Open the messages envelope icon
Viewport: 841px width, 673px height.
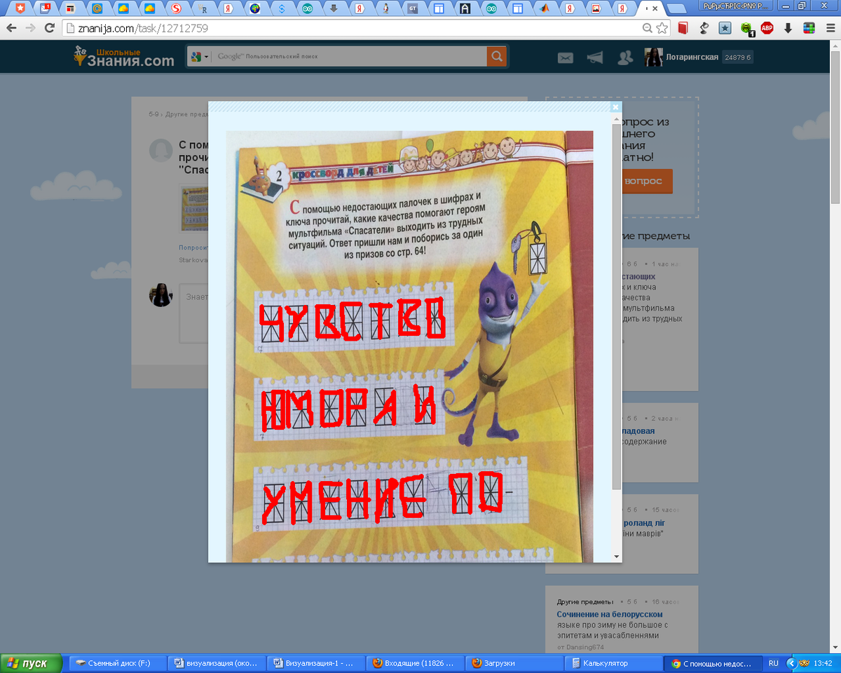pyautogui.click(x=566, y=57)
